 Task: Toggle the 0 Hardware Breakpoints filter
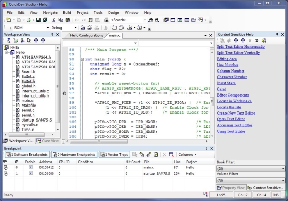click(74, 155)
